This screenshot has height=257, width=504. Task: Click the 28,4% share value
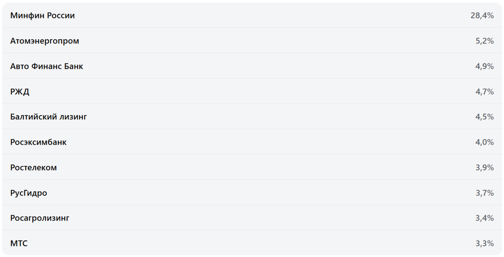(x=482, y=16)
